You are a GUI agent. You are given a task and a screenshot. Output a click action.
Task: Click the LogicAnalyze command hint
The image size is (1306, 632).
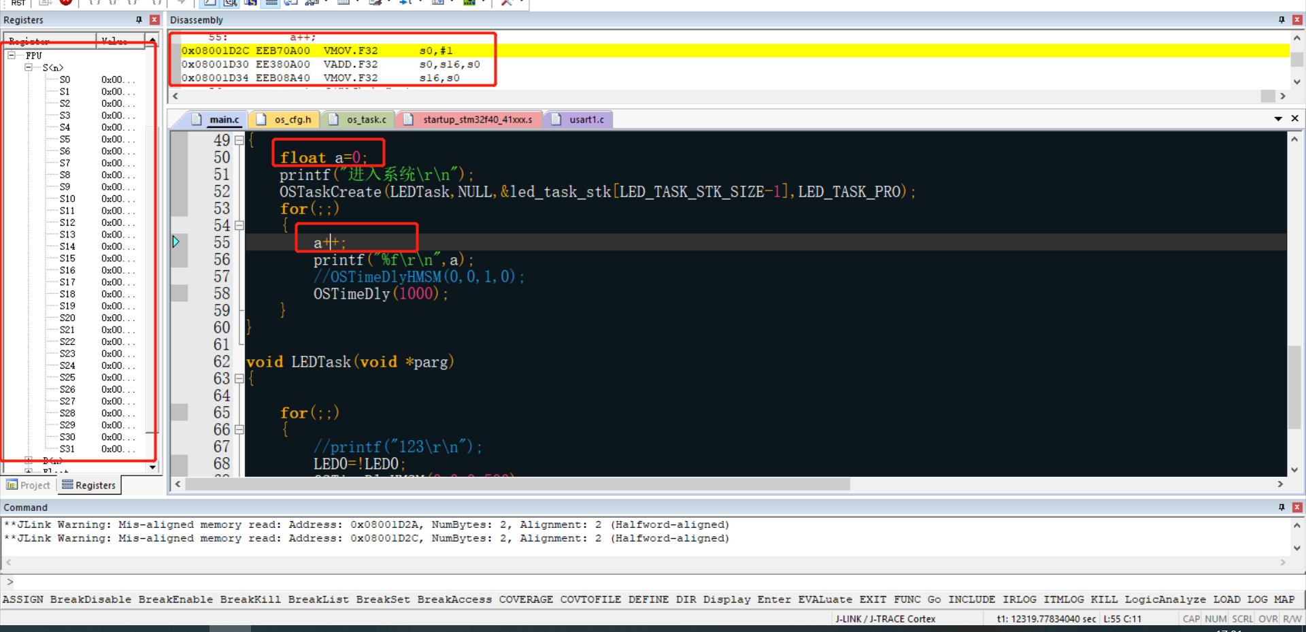pos(1165,599)
